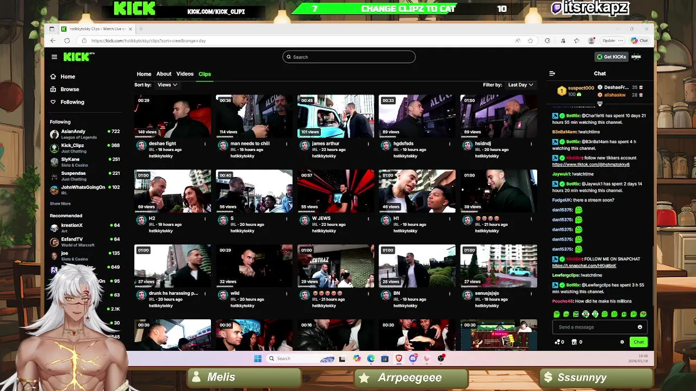This screenshot has height=391, width=696.
Task: Open Discord from taskbar
Action: click(413, 358)
